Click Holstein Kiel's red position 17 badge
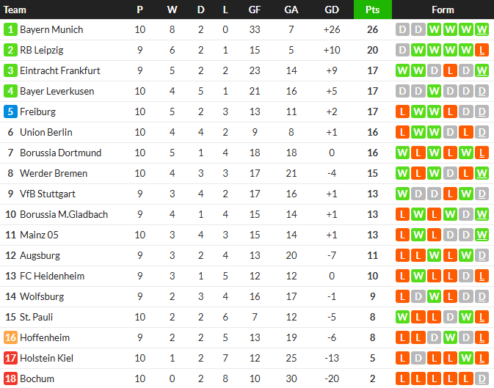 10,359
